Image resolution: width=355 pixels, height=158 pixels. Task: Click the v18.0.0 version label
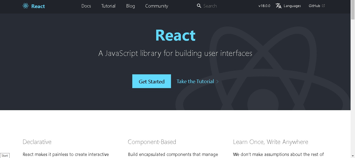264,5
